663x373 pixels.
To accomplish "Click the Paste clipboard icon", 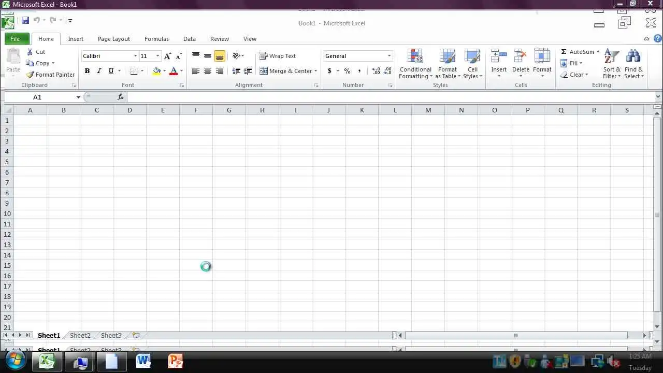I will tap(13, 56).
